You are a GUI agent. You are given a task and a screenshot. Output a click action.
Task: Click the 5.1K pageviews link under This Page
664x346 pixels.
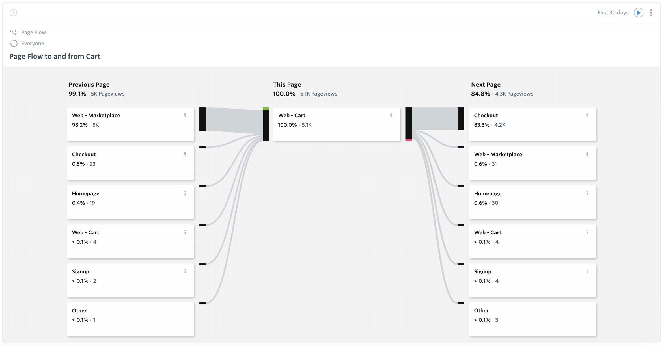click(318, 94)
